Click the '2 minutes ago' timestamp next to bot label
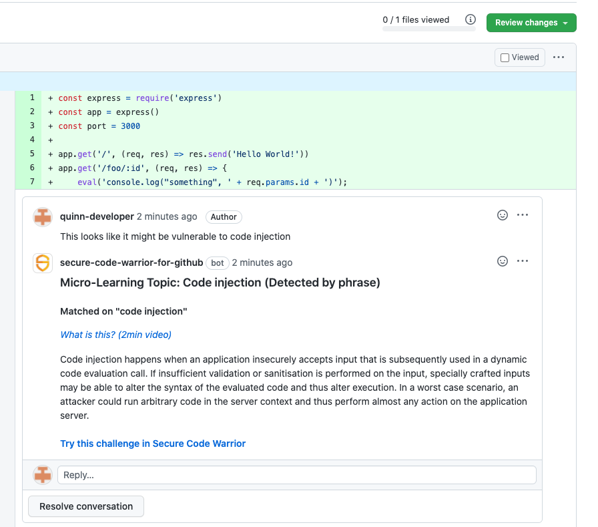Image resolution: width=598 pixels, height=527 pixels. click(262, 262)
